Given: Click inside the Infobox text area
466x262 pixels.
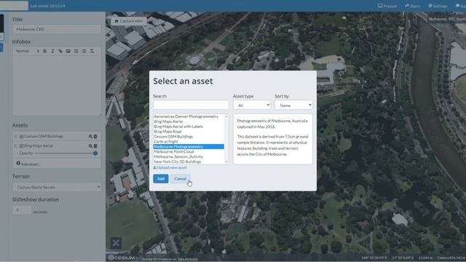Looking at the screenshot, I should coord(57,86).
